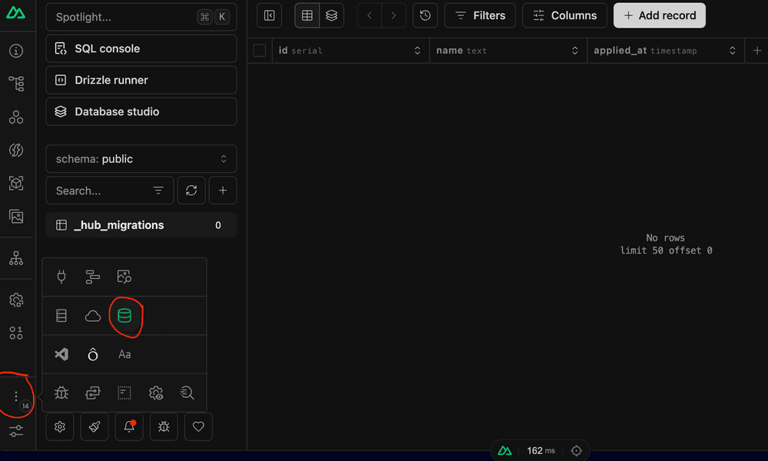Open the circled three-dot overflow menu icon
768x461 pixels.
[x=16, y=396]
